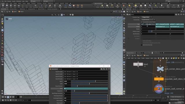Open the Build desktop dropdown

36,1
